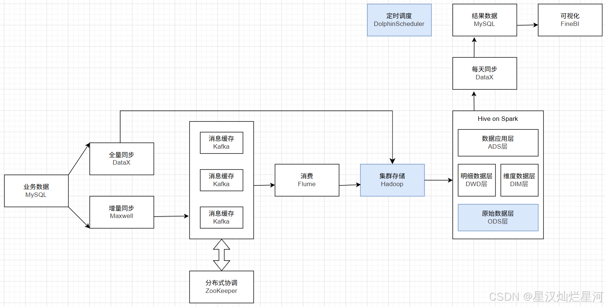Select the 每天同步 DataX box

pos(485,73)
